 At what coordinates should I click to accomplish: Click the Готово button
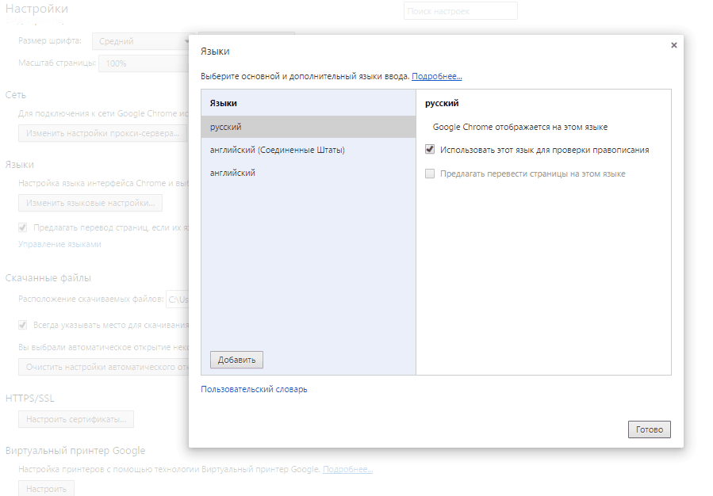tap(650, 429)
